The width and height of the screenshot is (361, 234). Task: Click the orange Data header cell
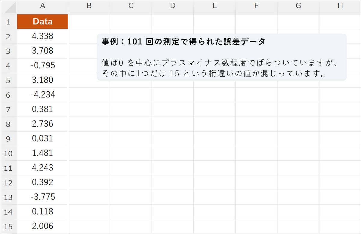click(42, 22)
